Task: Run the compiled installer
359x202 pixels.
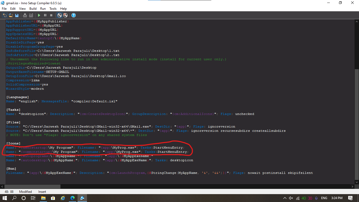Action: 39,15
